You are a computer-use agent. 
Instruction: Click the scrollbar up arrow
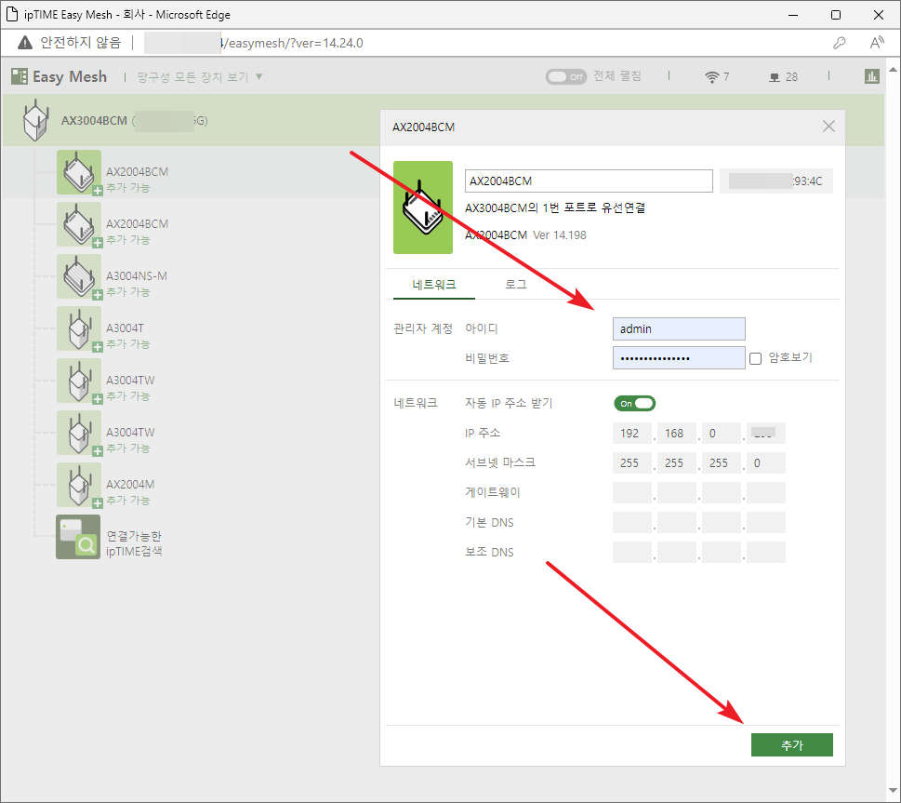pyautogui.click(x=893, y=70)
